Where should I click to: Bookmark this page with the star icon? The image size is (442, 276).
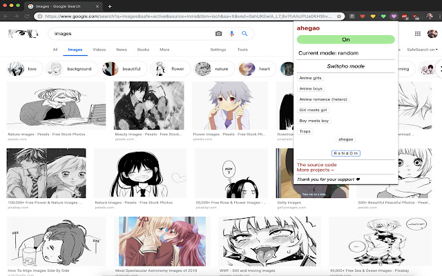tap(339, 17)
